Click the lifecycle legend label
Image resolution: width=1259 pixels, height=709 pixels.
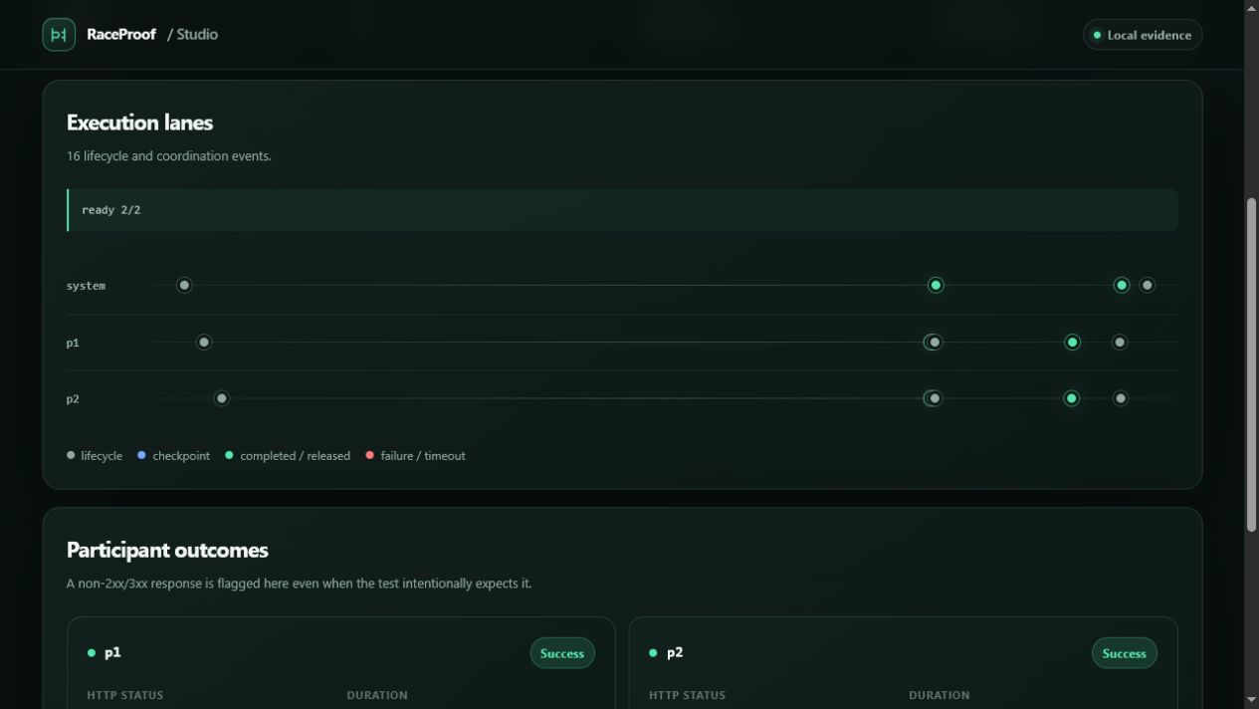tap(102, 456)
